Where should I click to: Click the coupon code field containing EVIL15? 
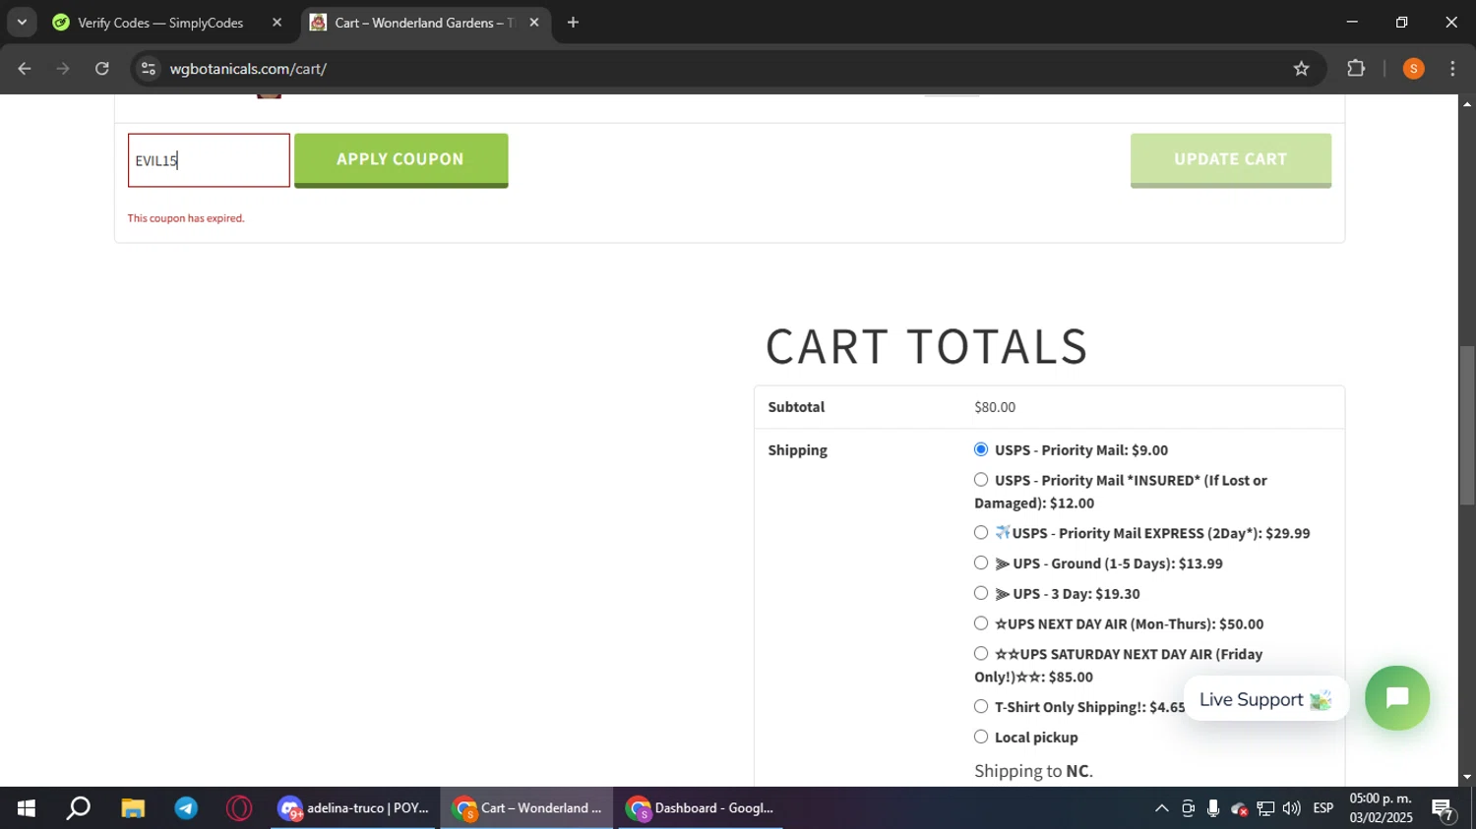pos(209,160)
